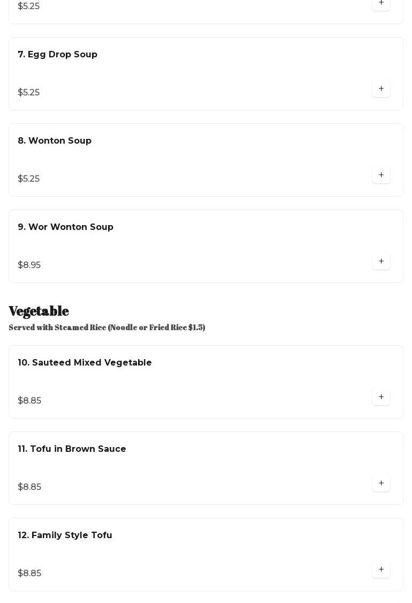The height and width of the screenshot is (603, 412).
Task: Click the plus icon above Egg Drop Soup
Action: coord(381,3)
